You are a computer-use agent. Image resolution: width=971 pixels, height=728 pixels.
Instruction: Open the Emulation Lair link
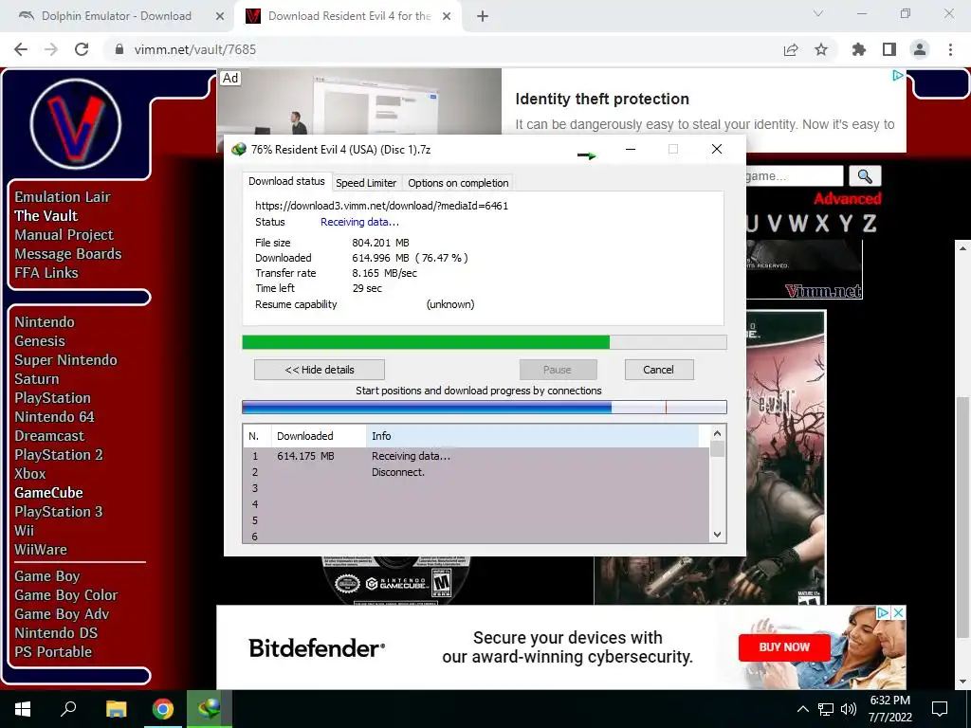coord(63,197)
